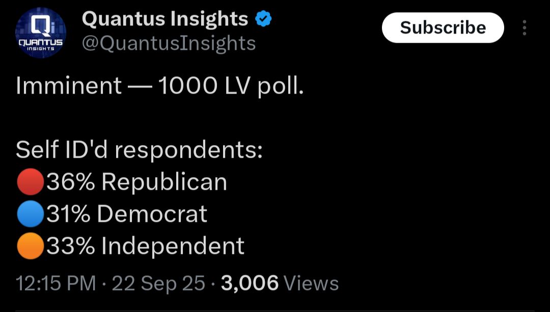Screen dimensions: 550x312
Task: Open the 22 Sep 25 date link
Action: (x=158, y=284)
